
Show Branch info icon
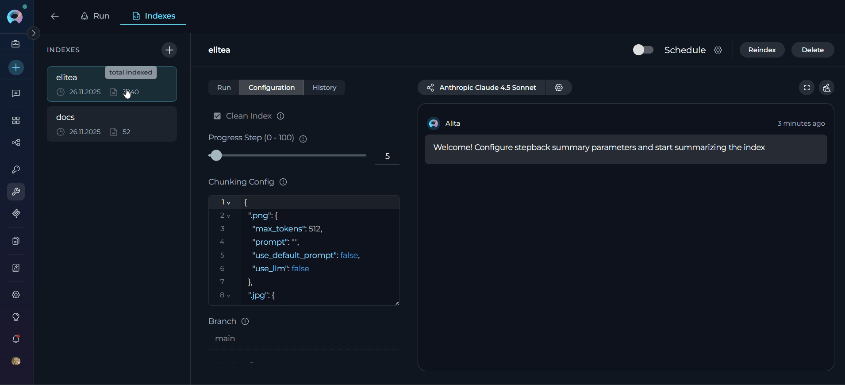pos(245,321)
